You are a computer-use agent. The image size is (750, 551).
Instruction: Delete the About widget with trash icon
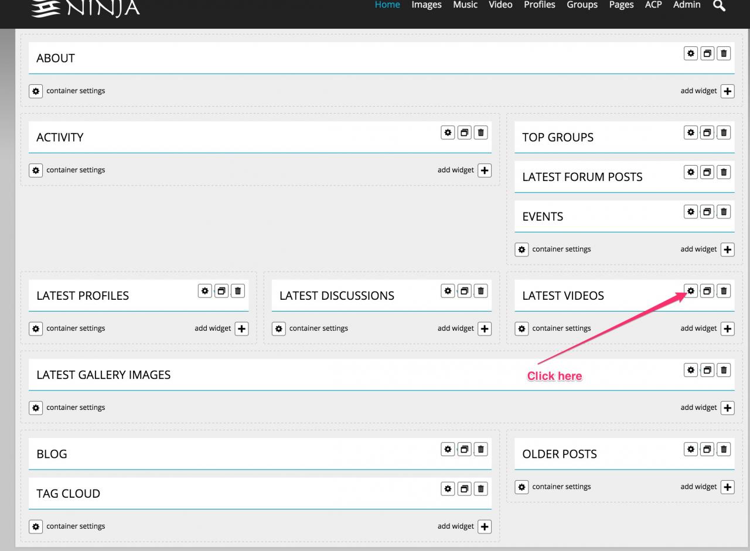pyautogui.click(x=724, y=53)
